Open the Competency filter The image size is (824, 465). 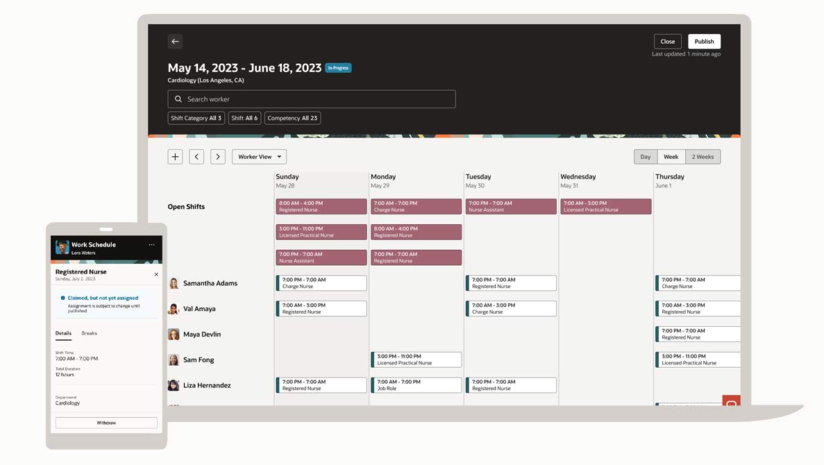tap(292, 118)
